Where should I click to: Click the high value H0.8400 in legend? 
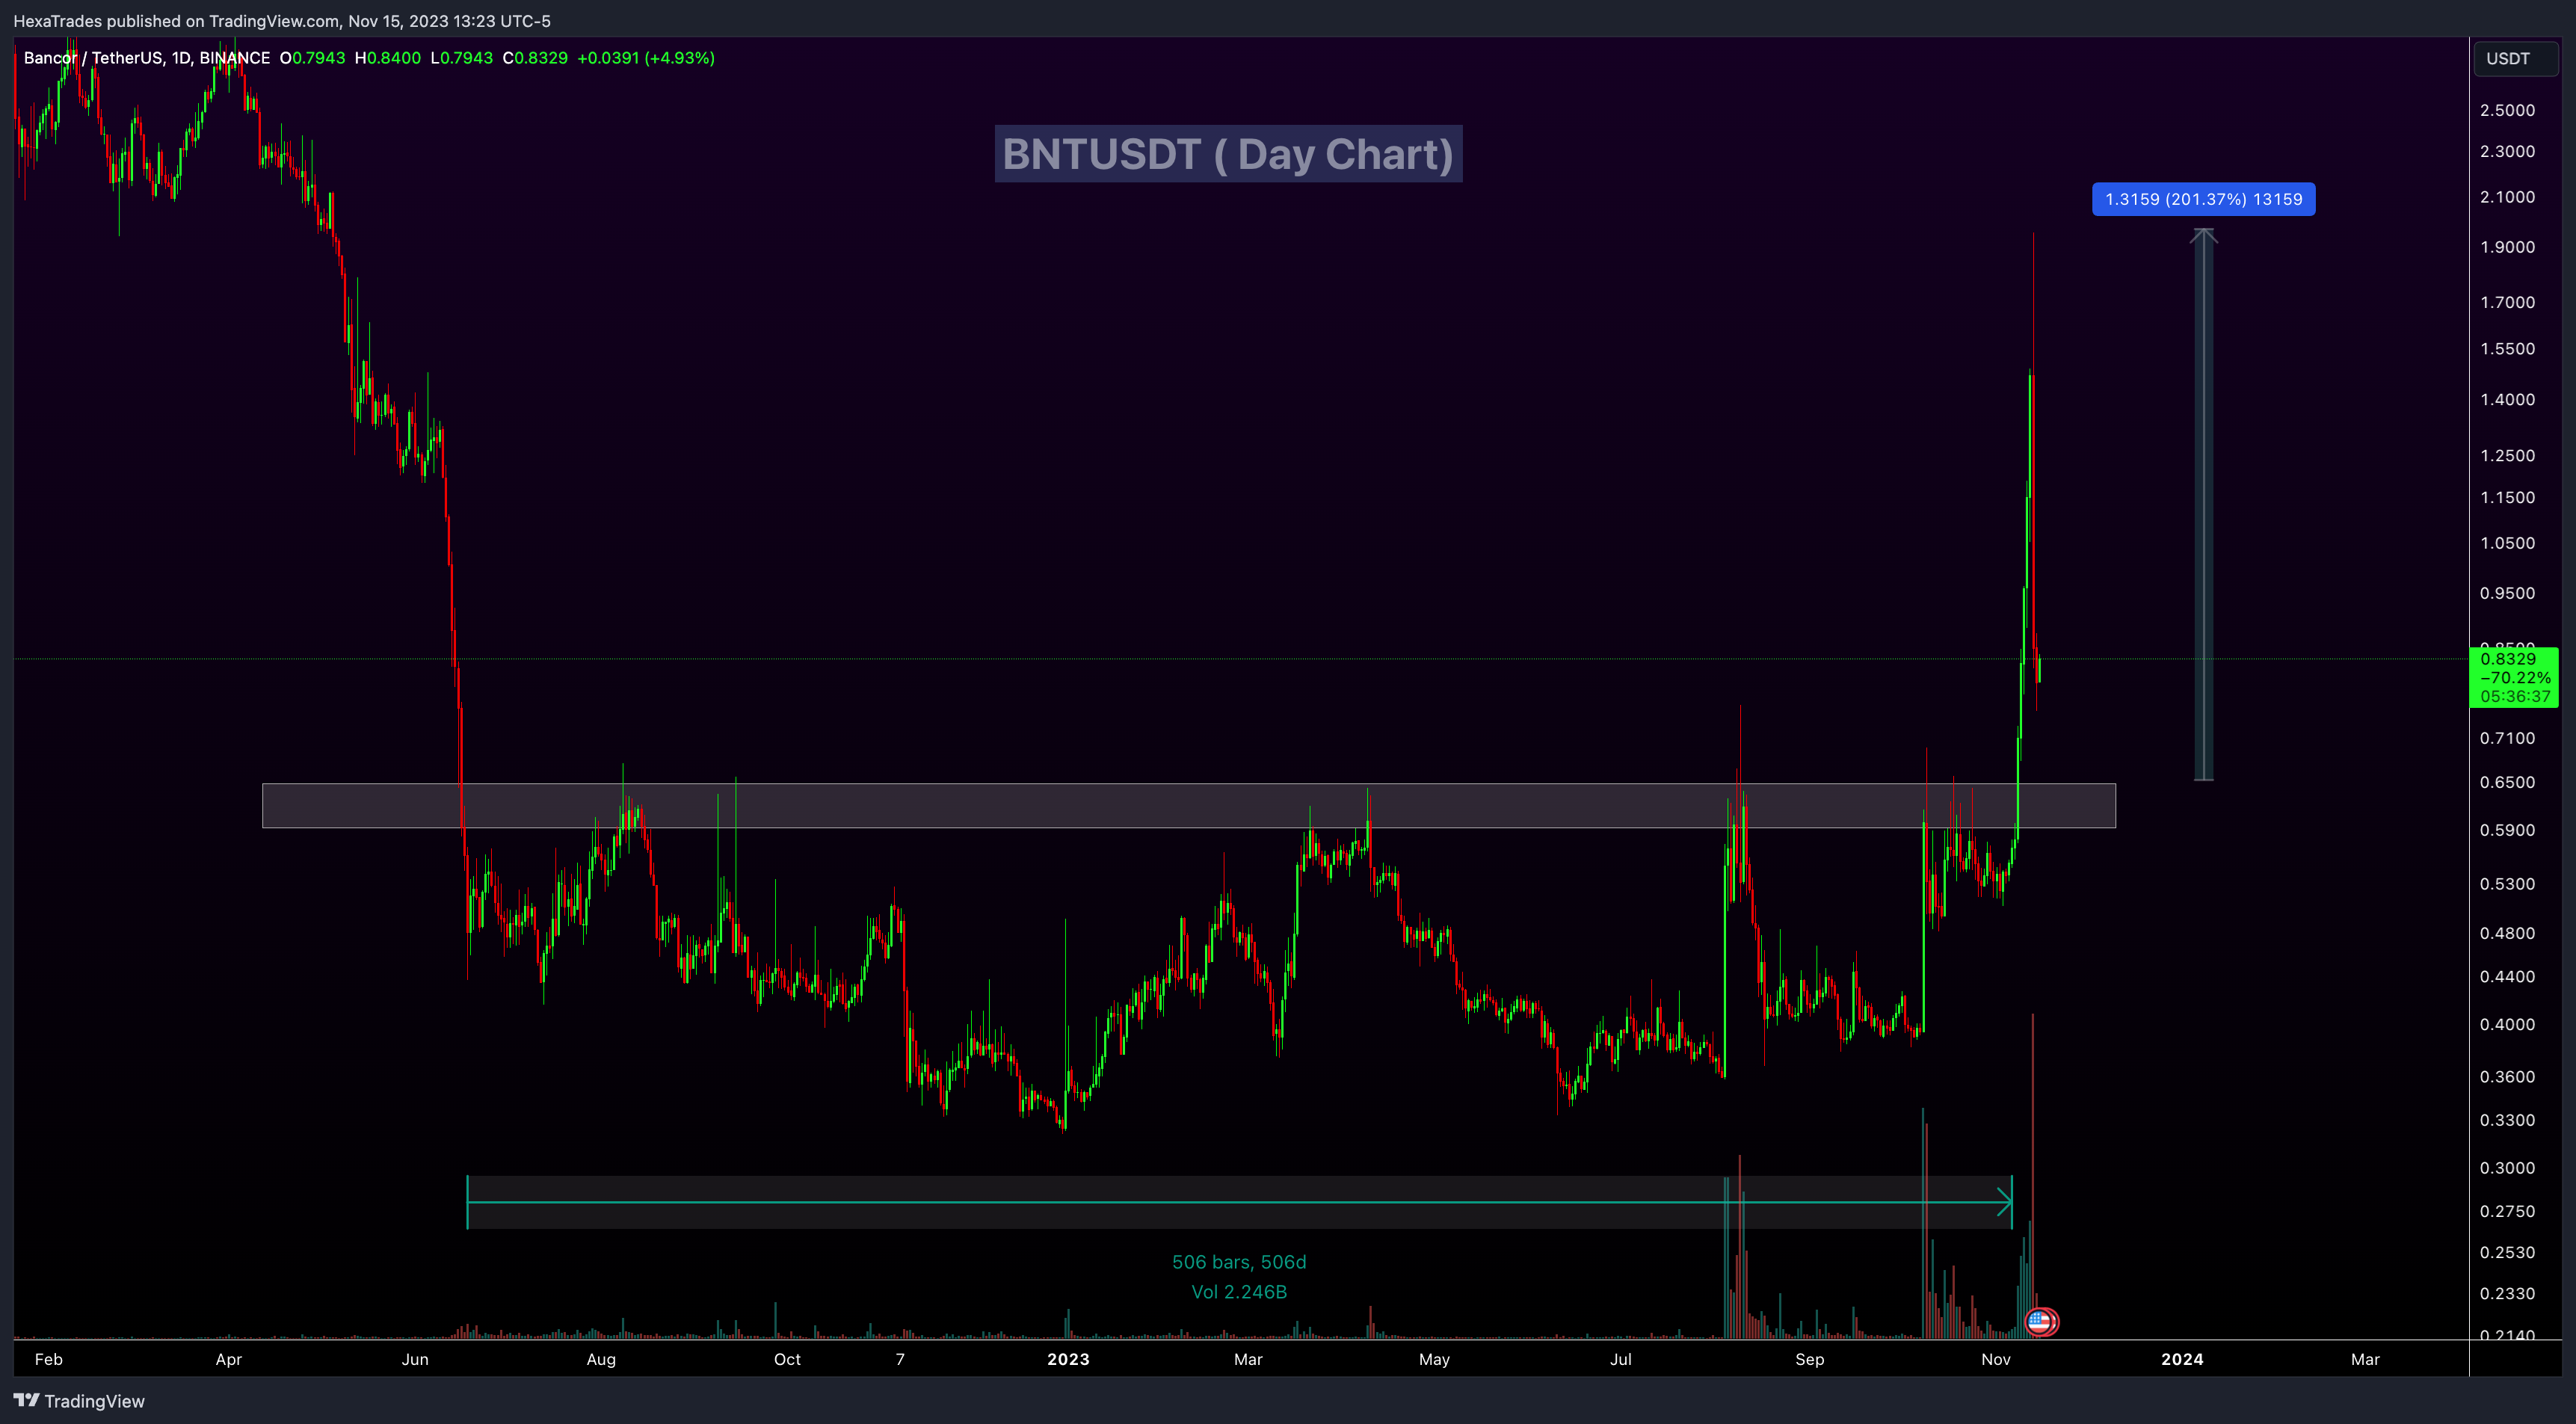pos(388,58)
